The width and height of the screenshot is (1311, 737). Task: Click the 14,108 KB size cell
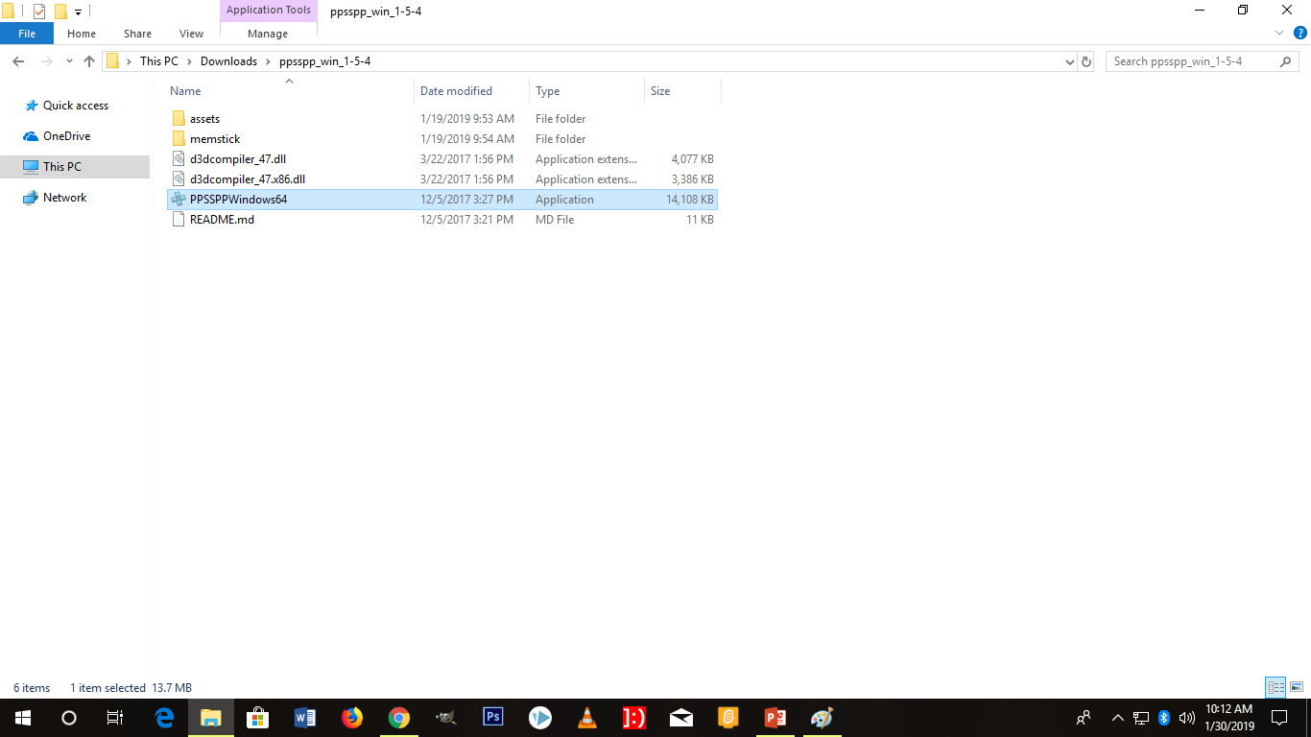pyautogui.click(x=690, y=200)
